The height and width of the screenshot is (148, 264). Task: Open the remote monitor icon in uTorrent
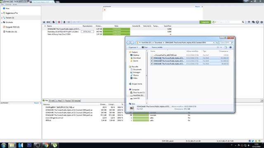pos(257,22)
